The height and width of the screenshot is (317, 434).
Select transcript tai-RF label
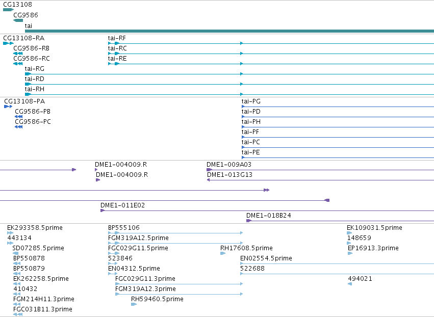(x=117, y=38)
